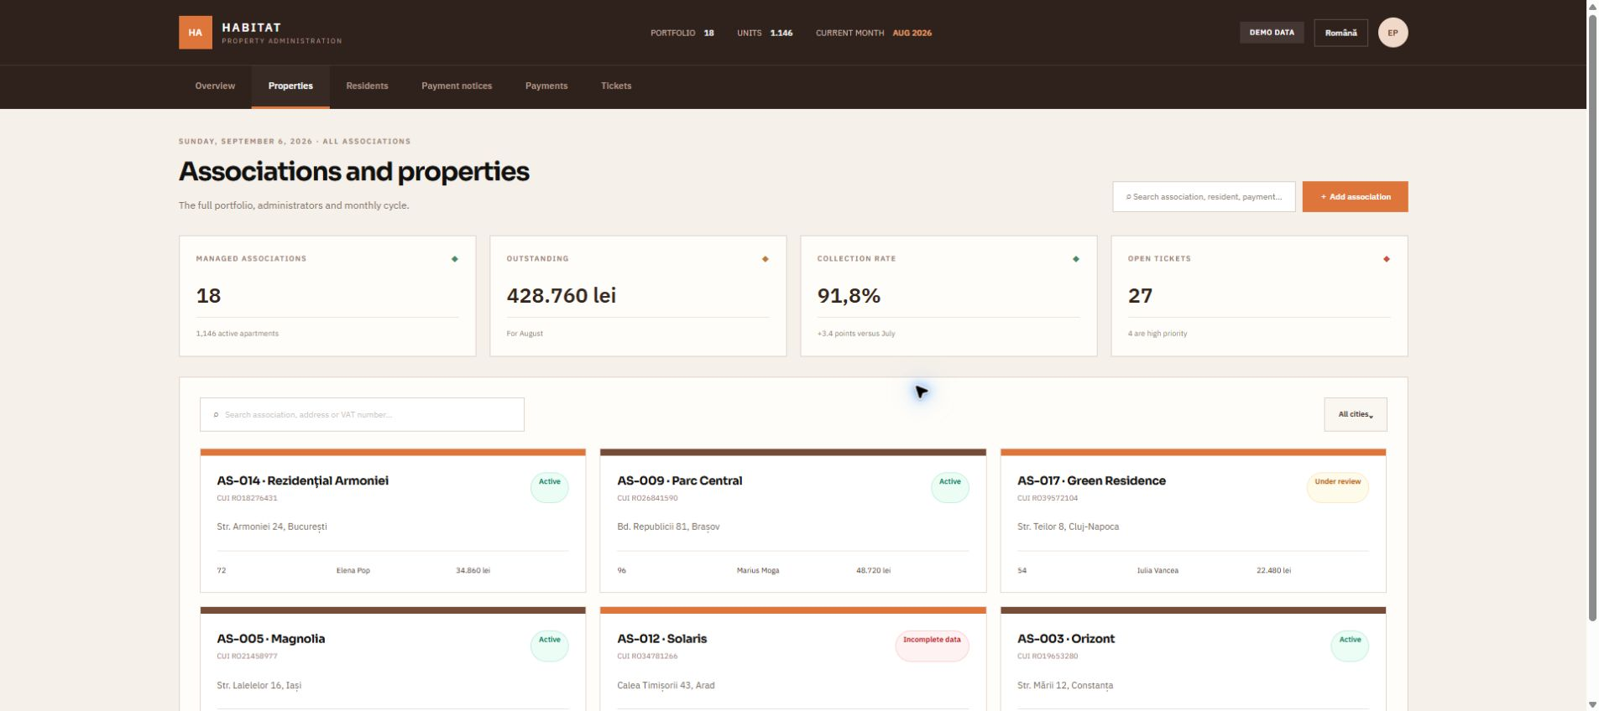Open the EP user avatar menu
Viewport: 1599px width, 711px height.
coord(1393,33)
